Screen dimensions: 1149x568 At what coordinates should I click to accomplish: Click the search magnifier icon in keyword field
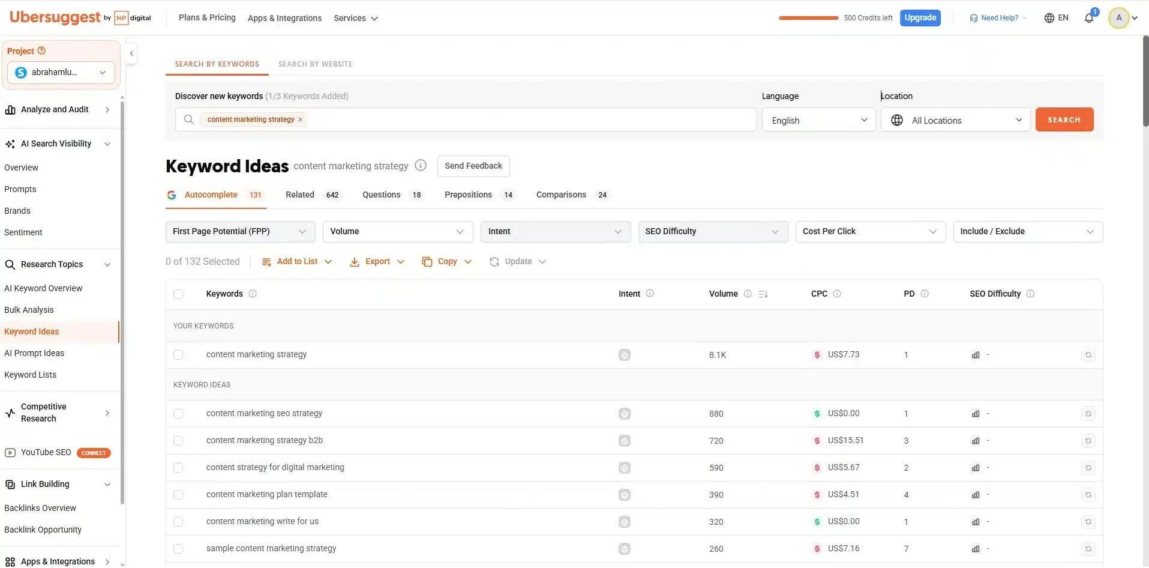[x=188, y=119]
